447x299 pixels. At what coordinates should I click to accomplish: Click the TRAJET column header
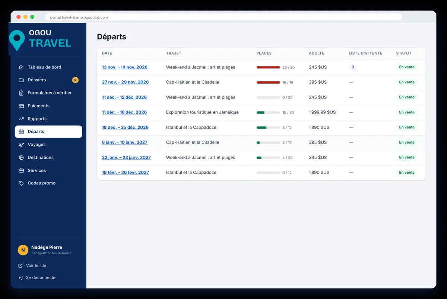click(174, 53)
